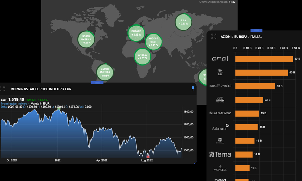This screenshot has height=181, width=302.
Task: Click the Snam logo
Action: (x=220, y=141)
